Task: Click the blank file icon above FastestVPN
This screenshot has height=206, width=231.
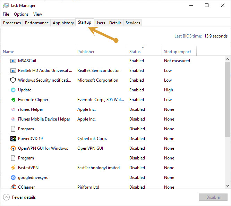Action: 13,158
